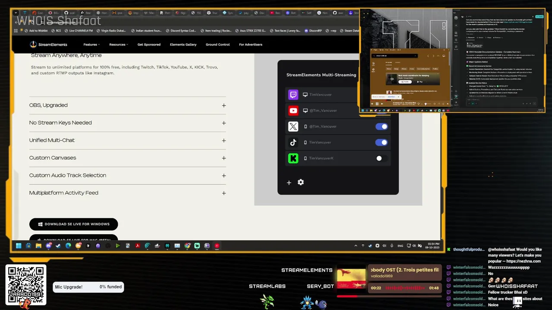The width and height of the screenshot is (552, 310).
Task: Click the Kick platform icon in the multi-streaming card
Action: click(293, 158)
